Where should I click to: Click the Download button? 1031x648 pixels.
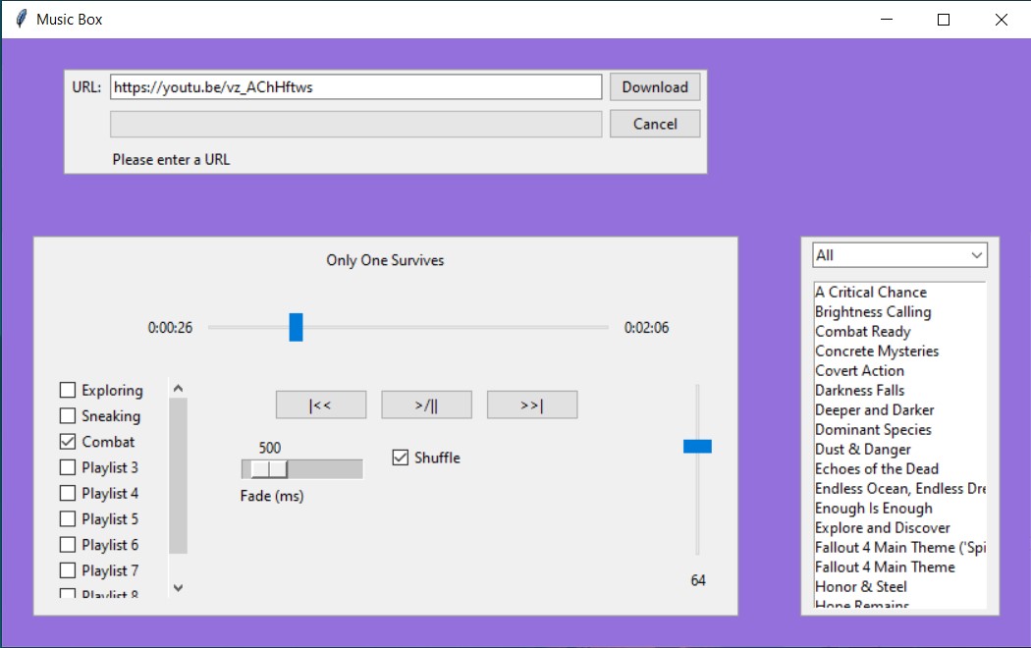tap(655, 86)
